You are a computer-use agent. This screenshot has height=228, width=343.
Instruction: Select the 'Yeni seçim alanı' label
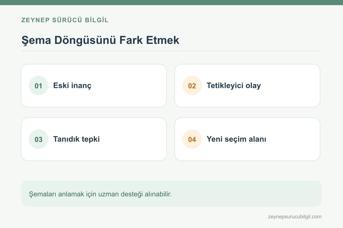pos(236,139)
